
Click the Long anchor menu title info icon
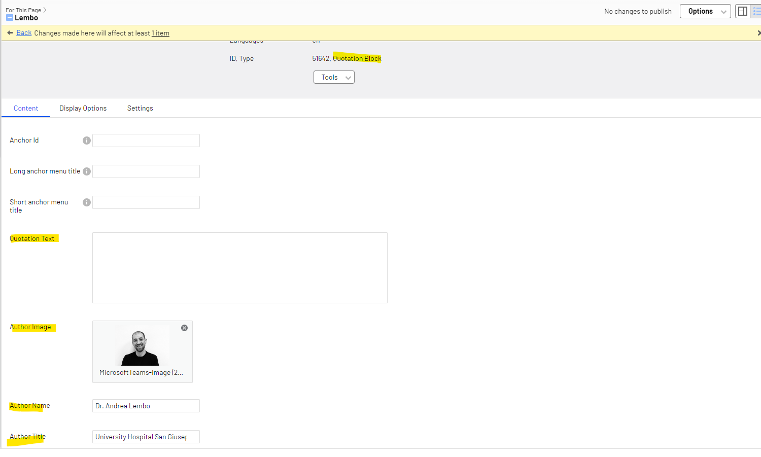point(87,171)
